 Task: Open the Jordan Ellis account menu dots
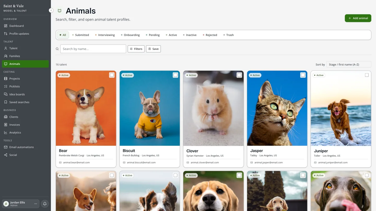[x=36, y=204]
